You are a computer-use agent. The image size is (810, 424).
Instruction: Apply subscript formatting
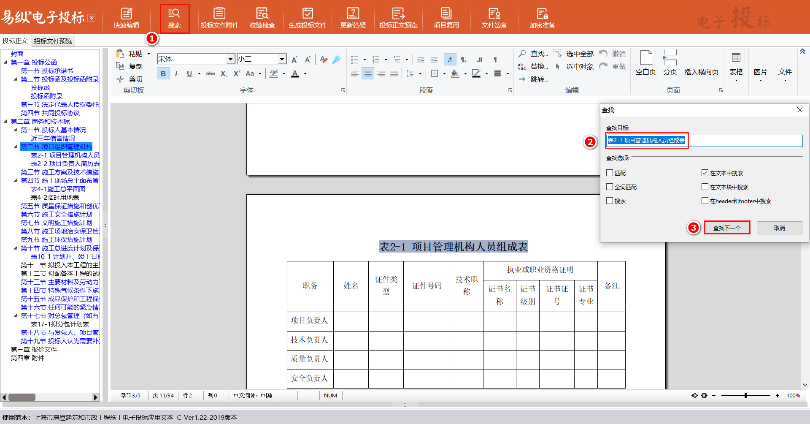224,73
